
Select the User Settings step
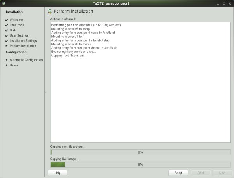[19, 35]
